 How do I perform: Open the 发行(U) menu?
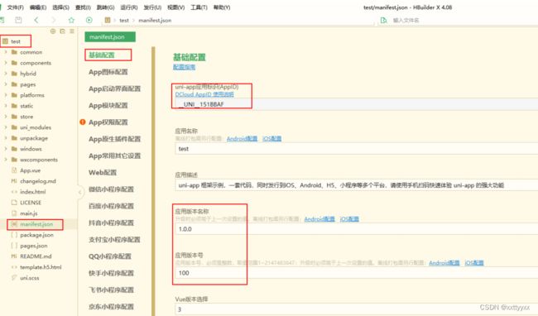click(x=152, y=7)
